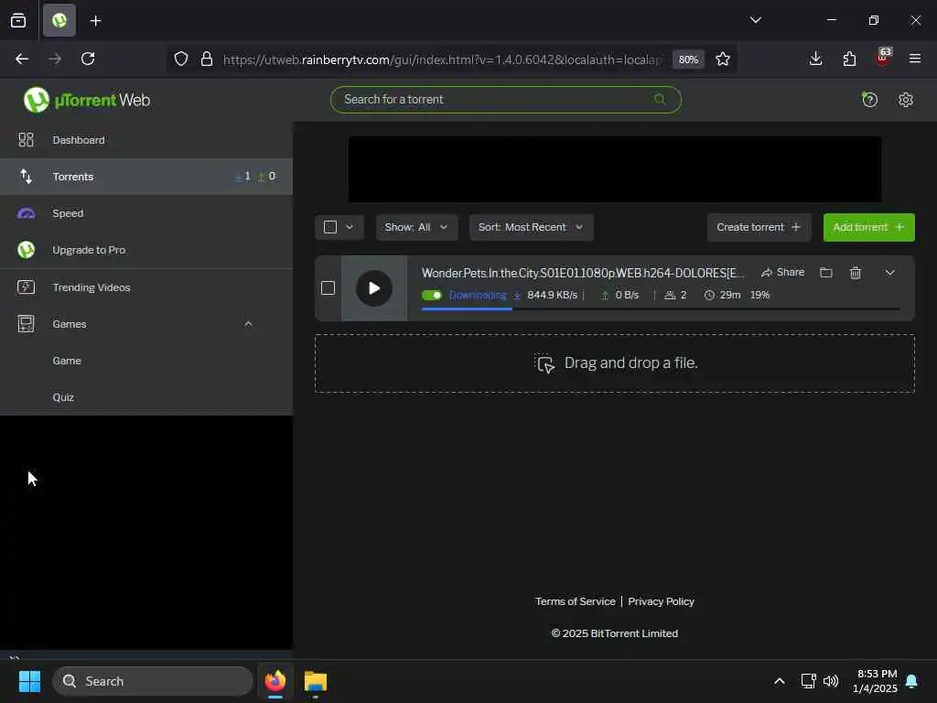Delete torrent with trash icon
This screenshot has height=703, width=937.
point(856,273)
